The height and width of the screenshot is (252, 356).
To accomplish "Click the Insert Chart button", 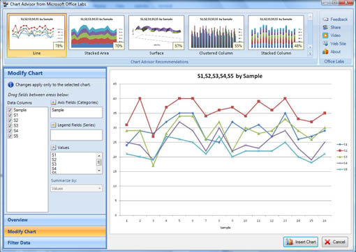I will 301,242.
